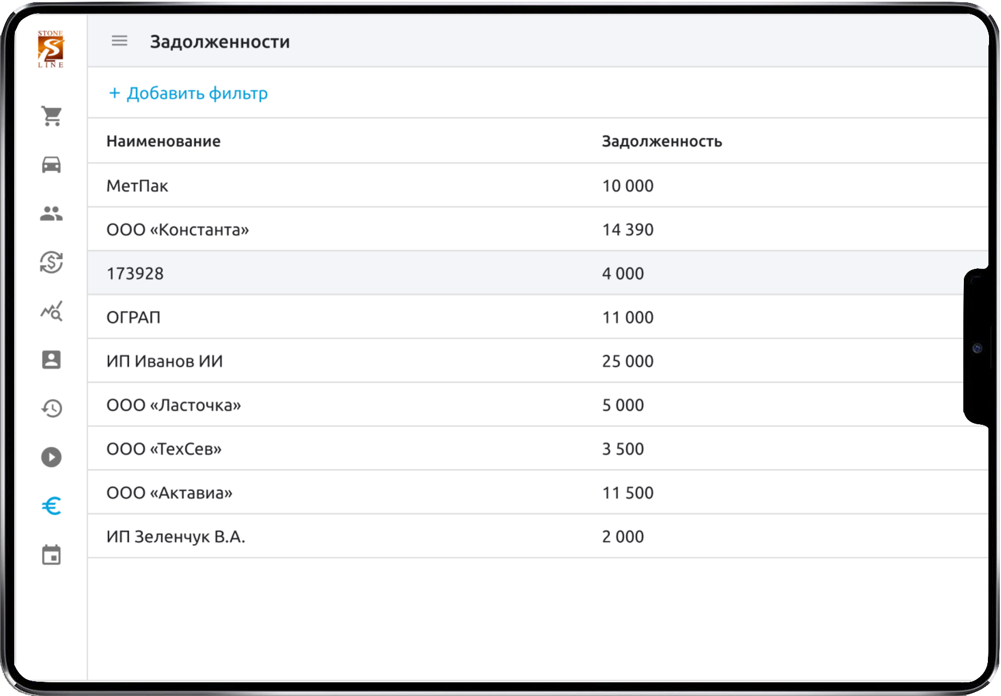Open the ИП Иванов ИИ record
Viewport: 1001px width, 696px height.
point(165,361)
